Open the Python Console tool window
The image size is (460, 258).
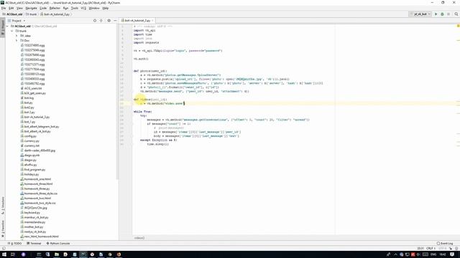(x=58, y=244)
